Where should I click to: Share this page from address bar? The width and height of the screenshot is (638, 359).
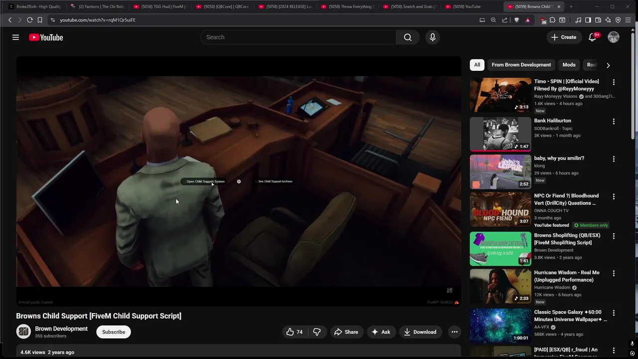pos(504,20)
